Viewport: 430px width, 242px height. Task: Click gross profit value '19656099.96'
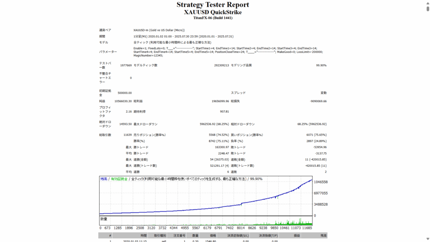pos(220,101)
